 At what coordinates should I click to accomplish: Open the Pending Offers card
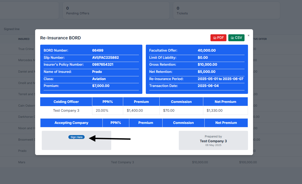[116, 11]
